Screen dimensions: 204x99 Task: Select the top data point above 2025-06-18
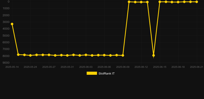pos(178,2)
